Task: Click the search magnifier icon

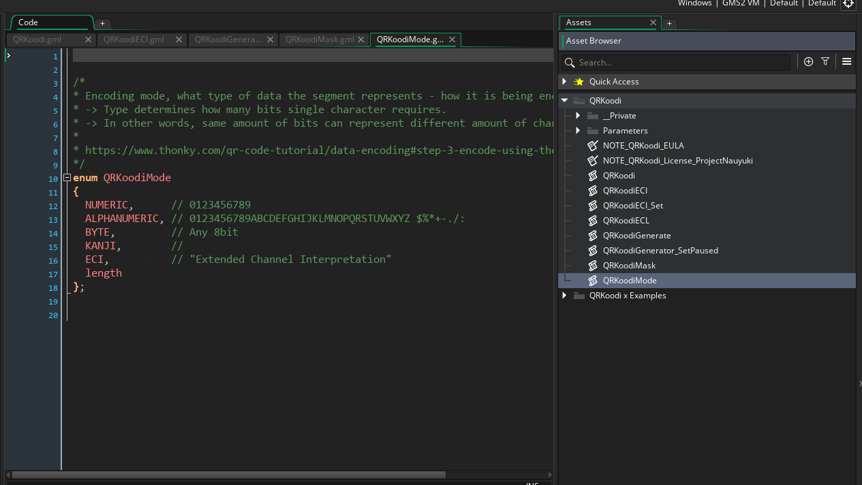Action: [570, 63]
